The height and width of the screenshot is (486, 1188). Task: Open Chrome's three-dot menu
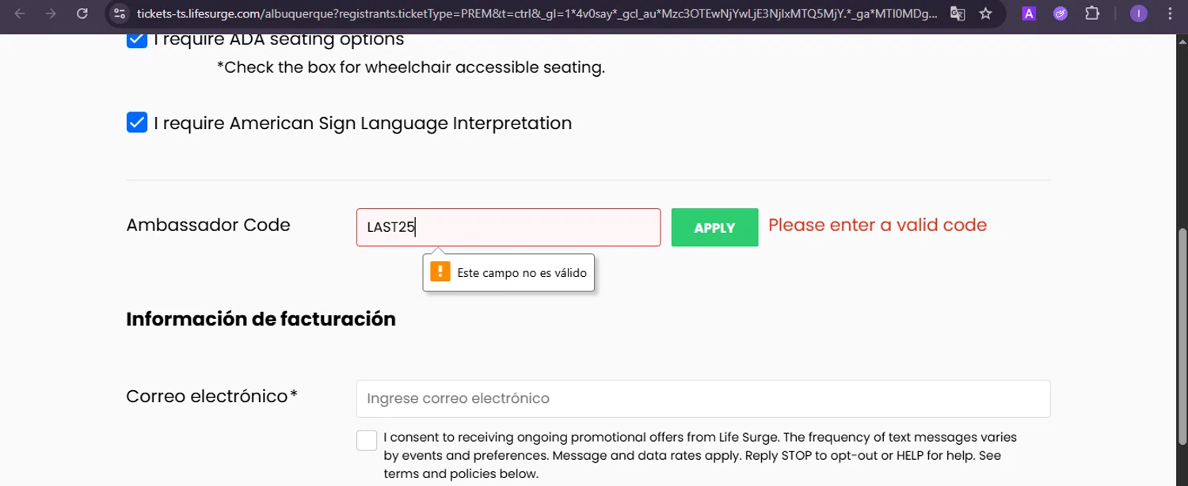(1170, 13)
